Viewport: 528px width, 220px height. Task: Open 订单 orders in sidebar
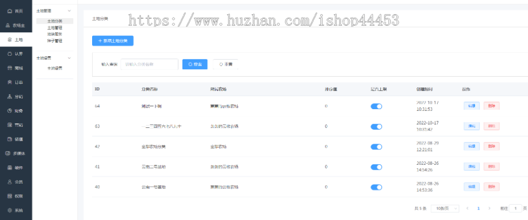tap(16, 82)
